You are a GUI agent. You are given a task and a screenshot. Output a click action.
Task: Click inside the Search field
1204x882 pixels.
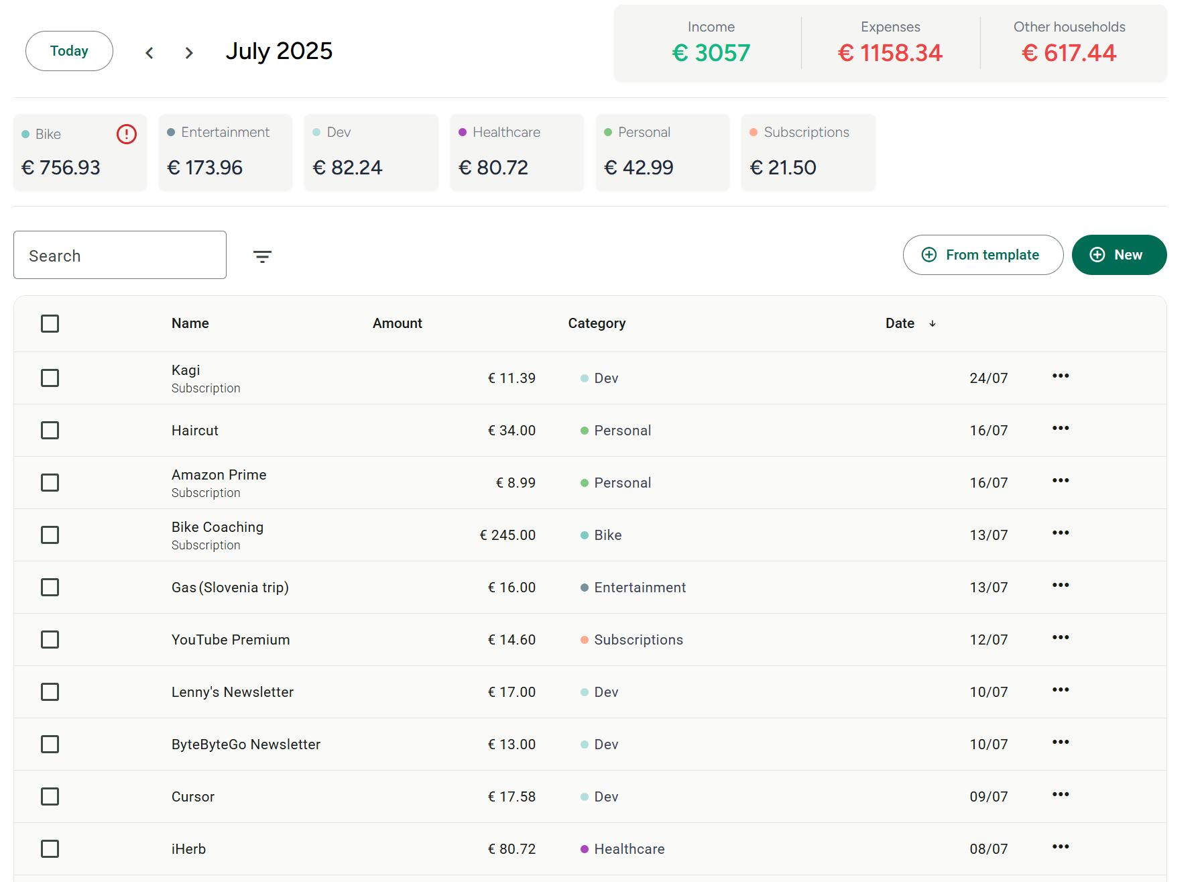tap(119, 255)
